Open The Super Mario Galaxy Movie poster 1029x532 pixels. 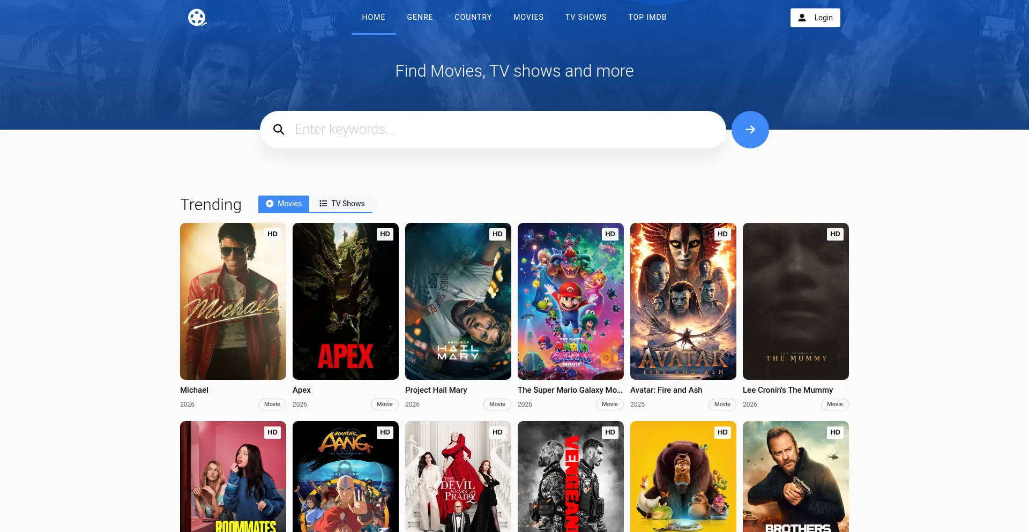(571, 301)
